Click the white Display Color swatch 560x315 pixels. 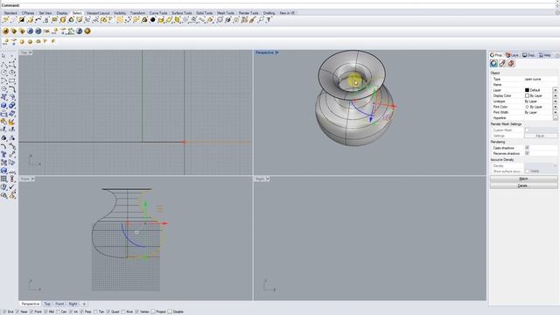[527, 95]
